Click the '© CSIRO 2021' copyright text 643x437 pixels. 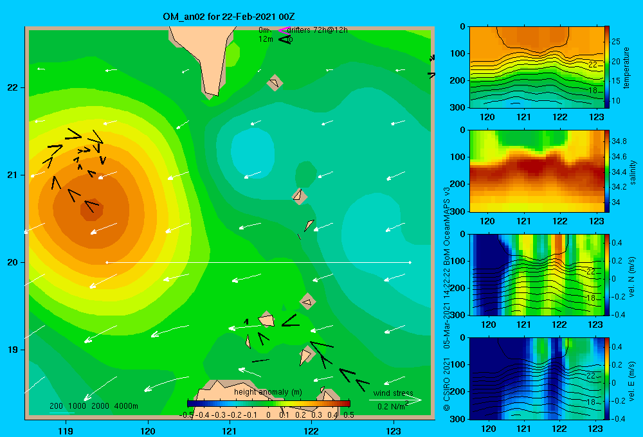447,384
